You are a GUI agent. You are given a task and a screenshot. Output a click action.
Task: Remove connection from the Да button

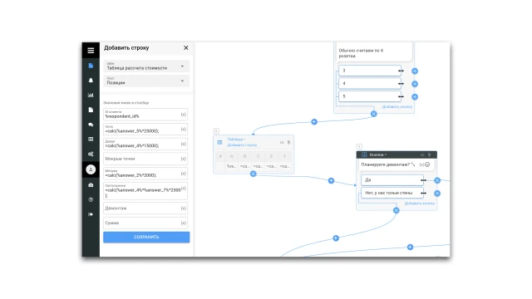coord(437,180)
